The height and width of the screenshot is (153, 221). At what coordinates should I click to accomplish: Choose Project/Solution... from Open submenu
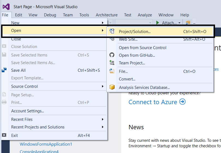click(160, 31)
